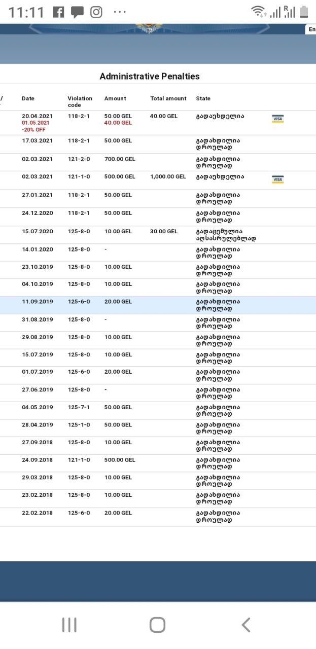Click the 700.00 GEL amount
Screen dimensions: 316x649
(x=120, y=159)
